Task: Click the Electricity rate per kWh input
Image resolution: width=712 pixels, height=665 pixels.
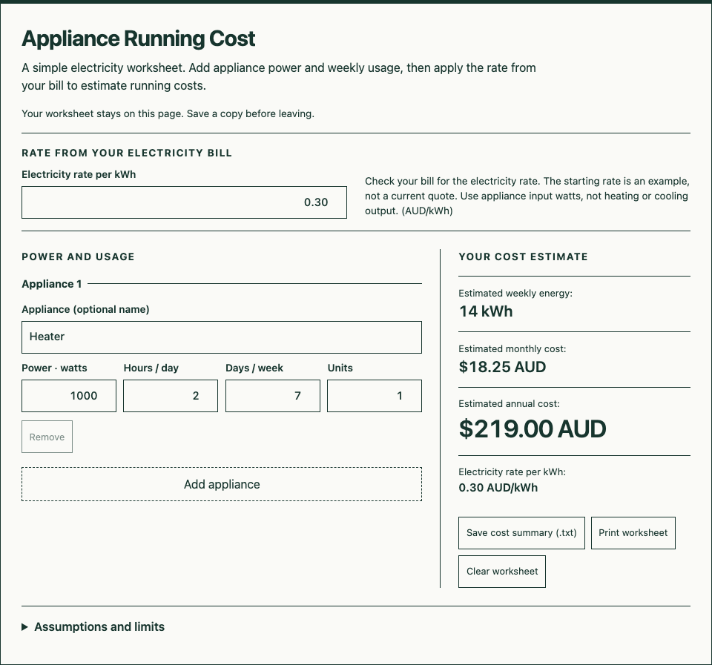Action: click(x=184, y=202)
